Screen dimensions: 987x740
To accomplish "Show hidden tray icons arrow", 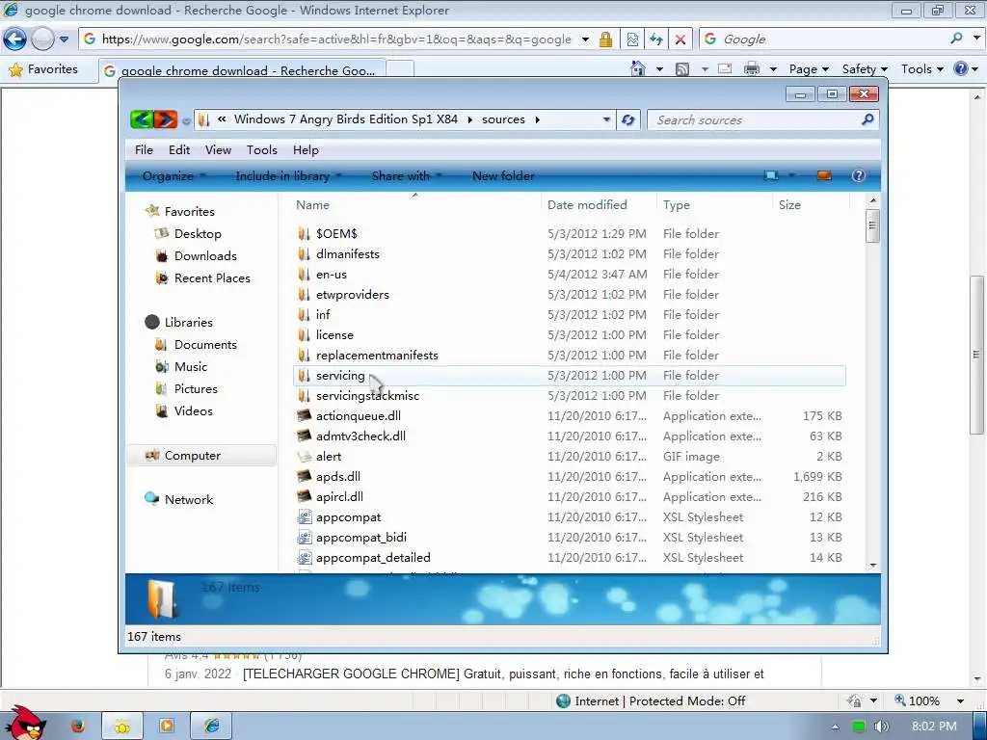I will pyautogui.click(x=836, y=727).
